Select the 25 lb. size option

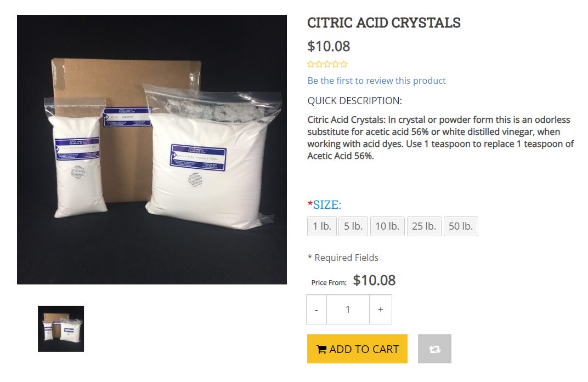click(x=424, y=226)
